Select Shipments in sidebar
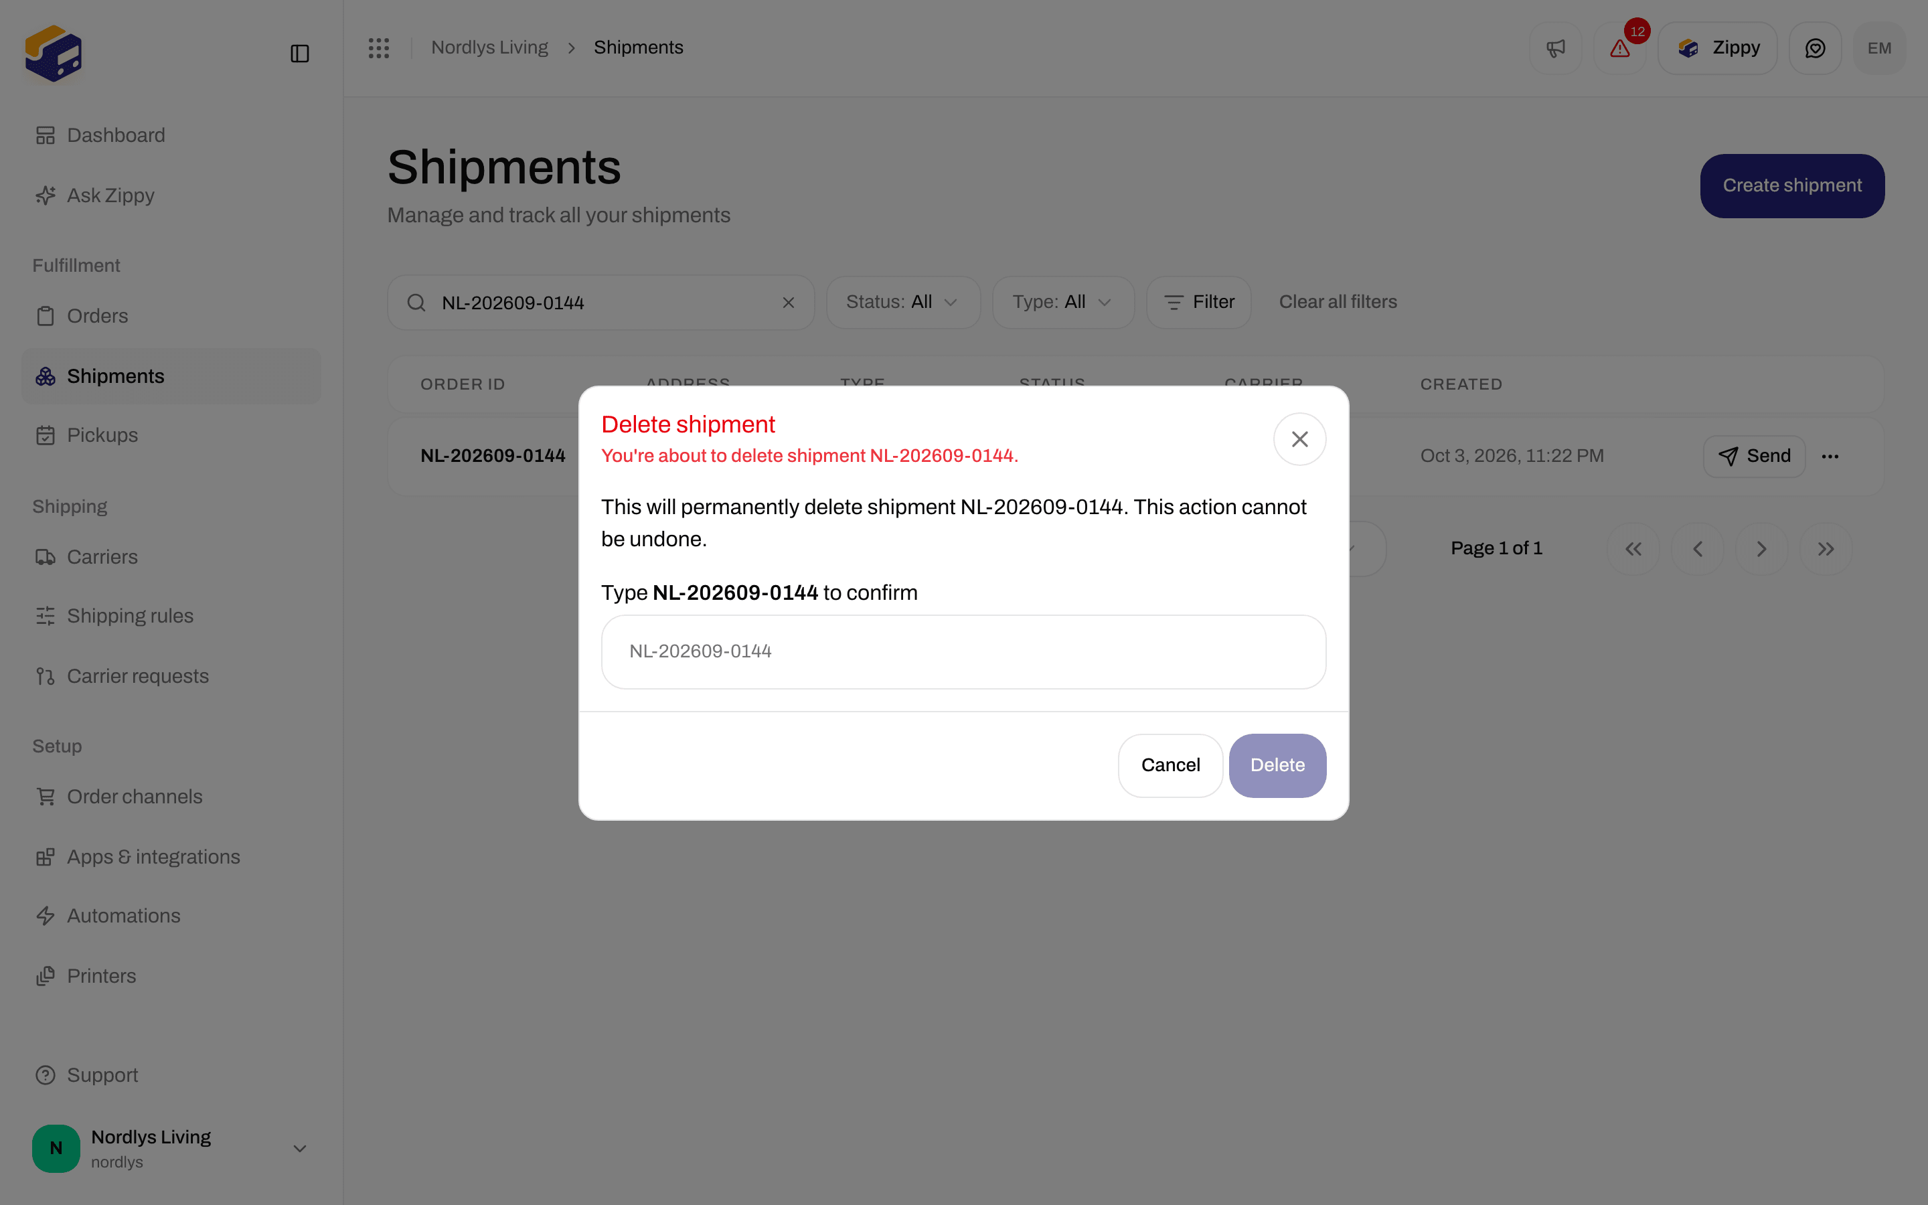This screenshot has width=1928, height=1205. point(171,376)
